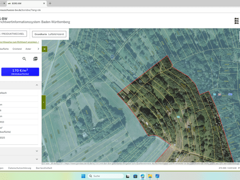Viewport: 240px width, 180px height.
Task: Click the small blue map marker inside the red zone
Action: coord(178,117)
